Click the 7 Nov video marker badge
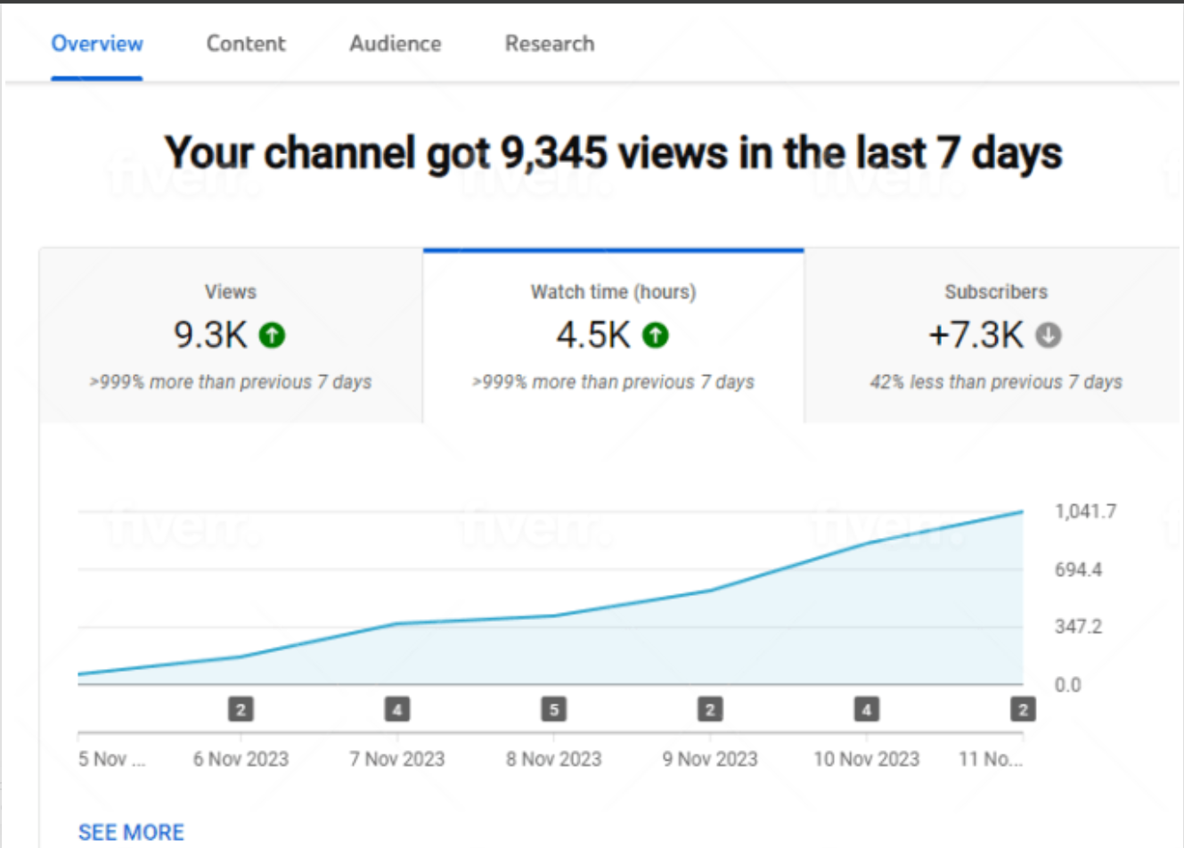The image size is (1184, 848). [397, 710]
